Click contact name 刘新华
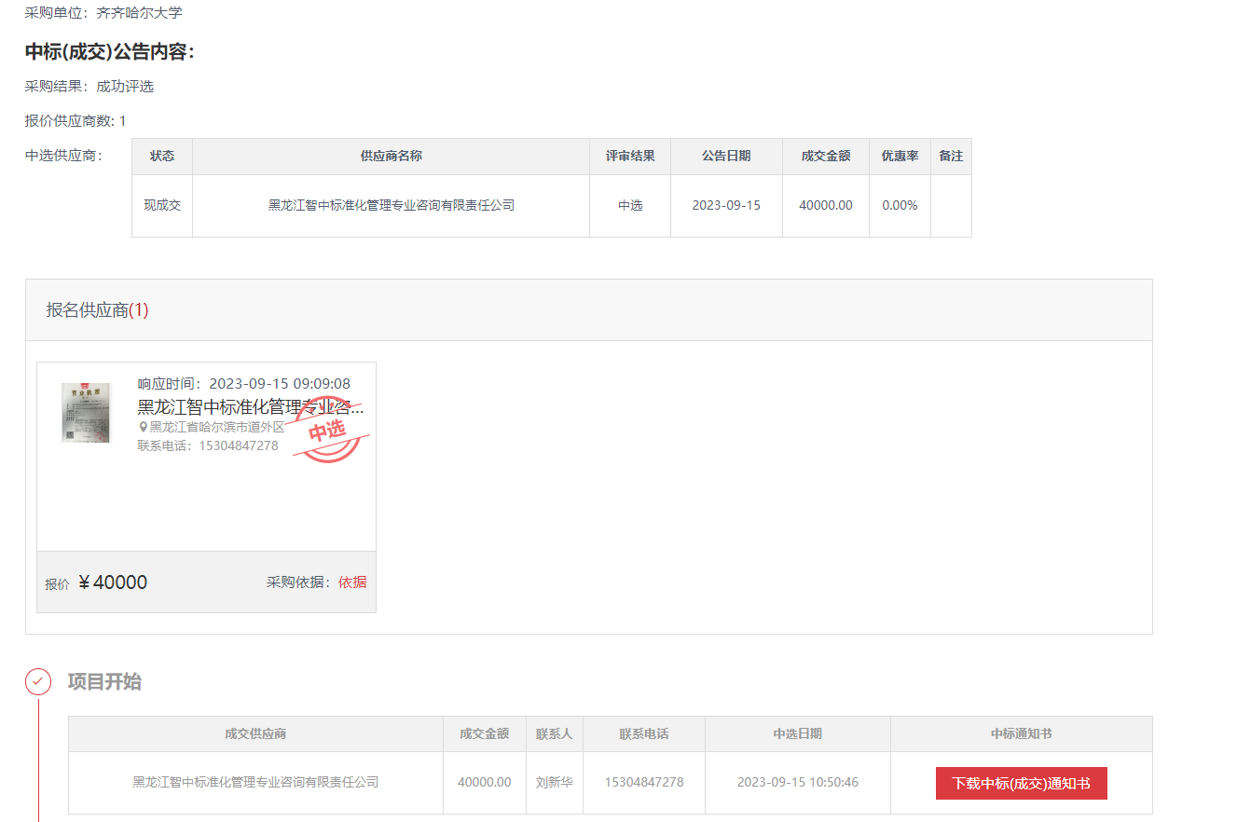This screenshot has width=1251, height=822. (554, 782)
